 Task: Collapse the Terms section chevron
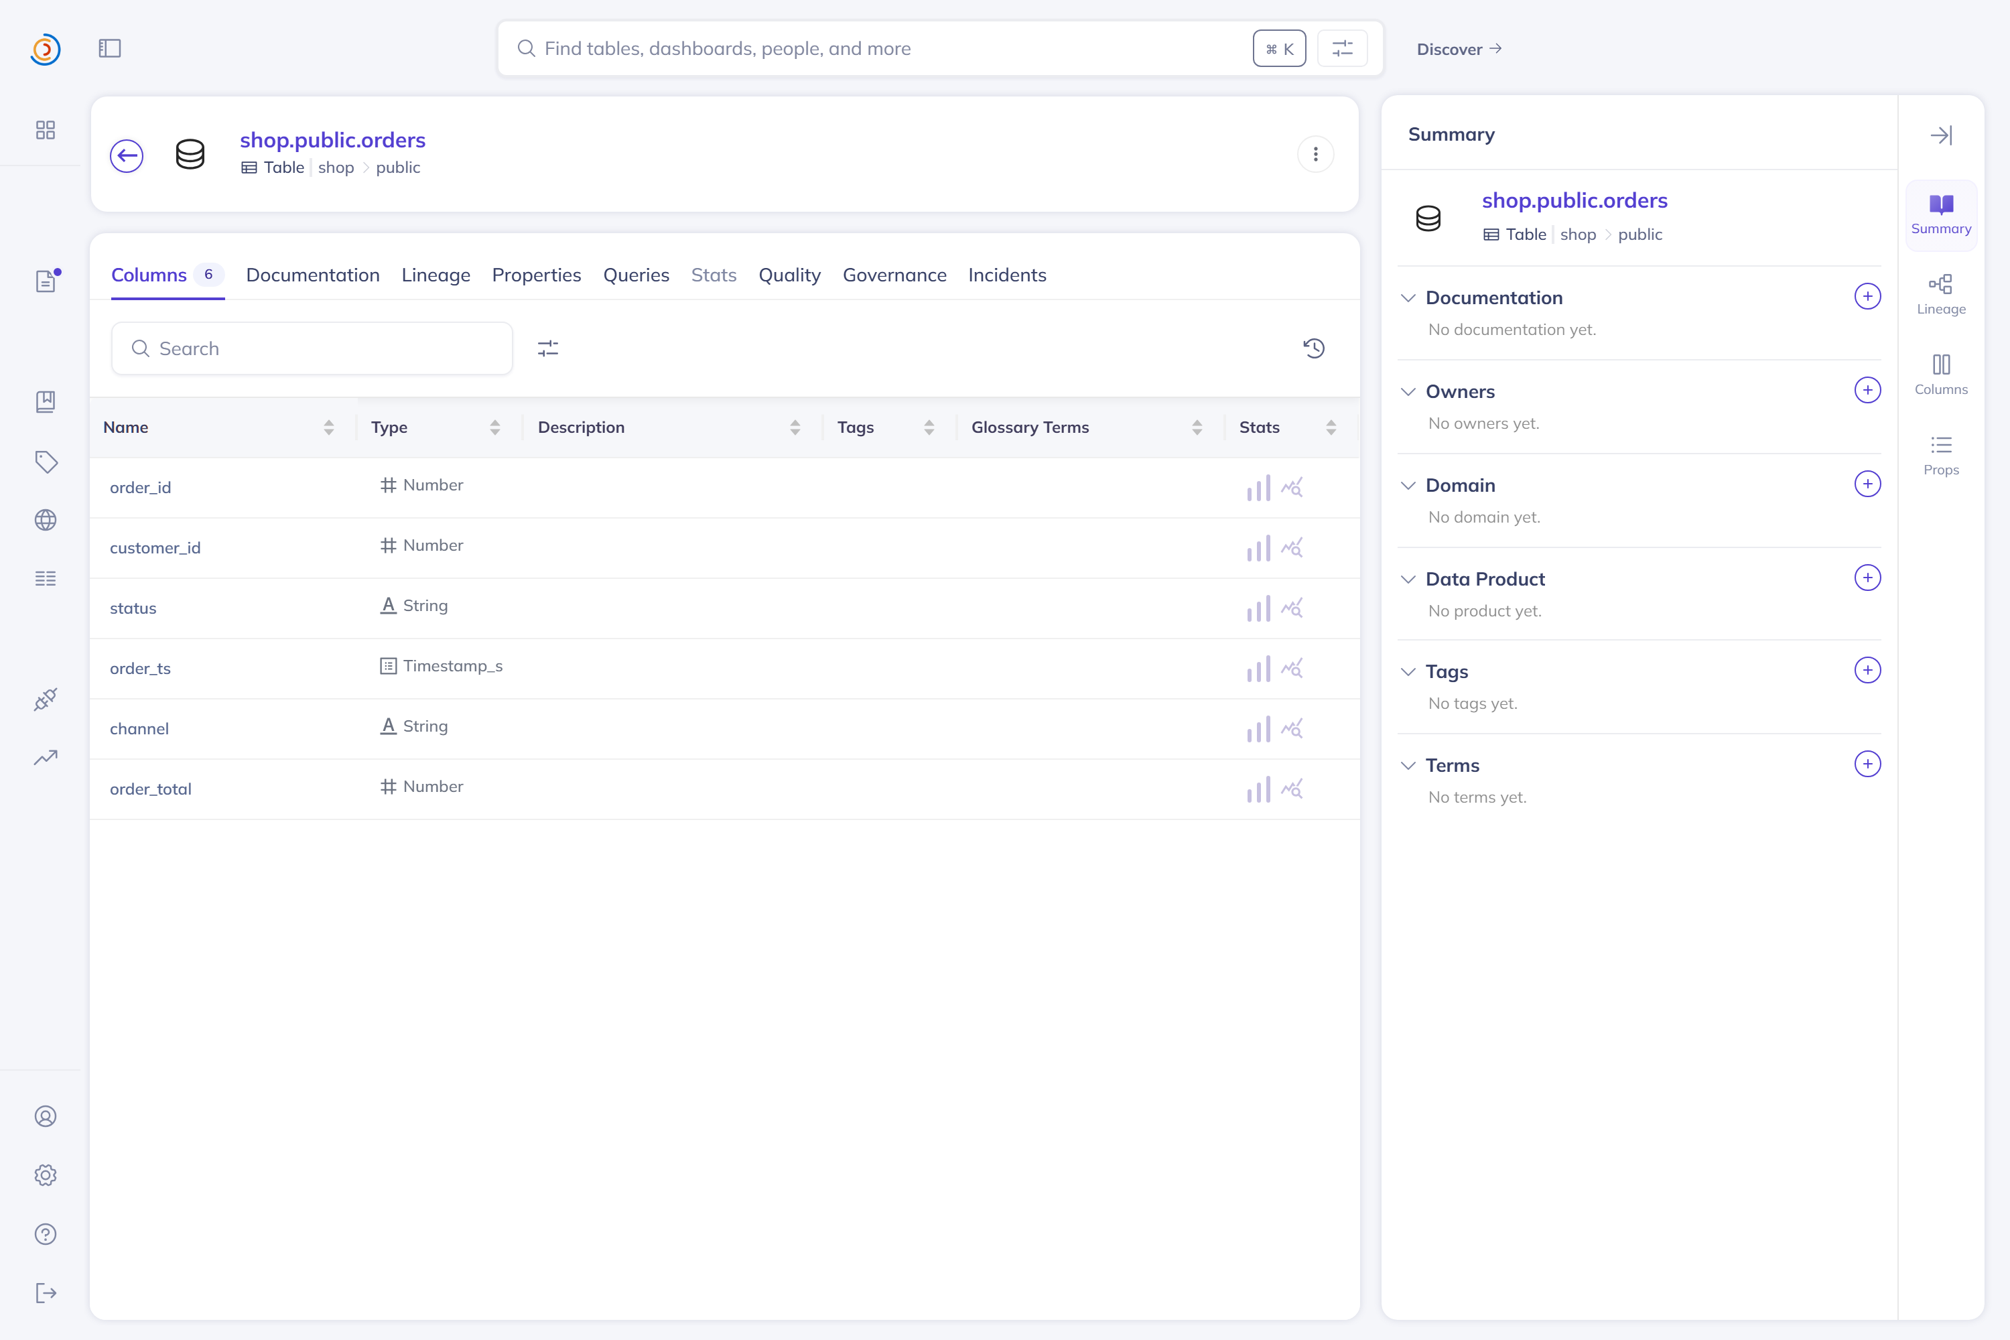[1408, 766]
